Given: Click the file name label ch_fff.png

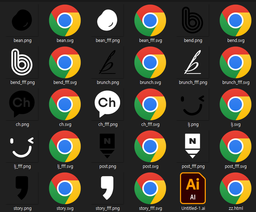Looking at the screenshot, I should [x=108, y=124].
